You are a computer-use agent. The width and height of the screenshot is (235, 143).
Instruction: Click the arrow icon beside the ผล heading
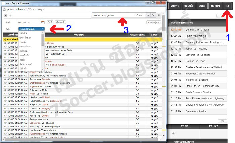(5, 15)
